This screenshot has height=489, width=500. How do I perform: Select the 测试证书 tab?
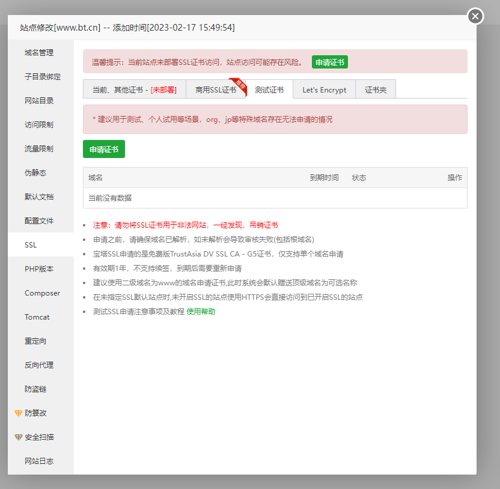click(269, 90)
